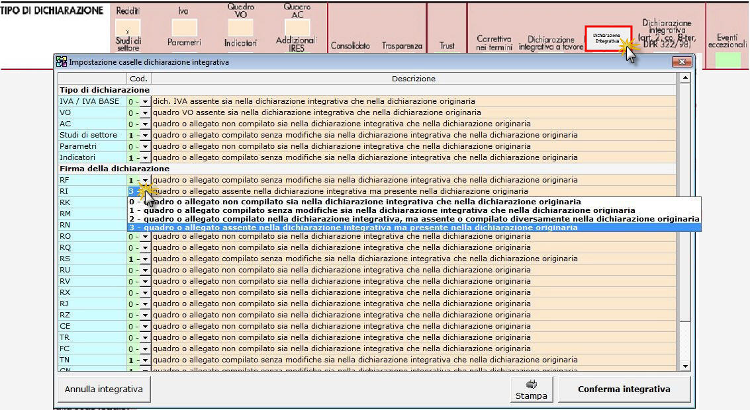Expand the TN row code dropdown
The height and width of the screenshot is (410, 750).
(x=145, y=360)
